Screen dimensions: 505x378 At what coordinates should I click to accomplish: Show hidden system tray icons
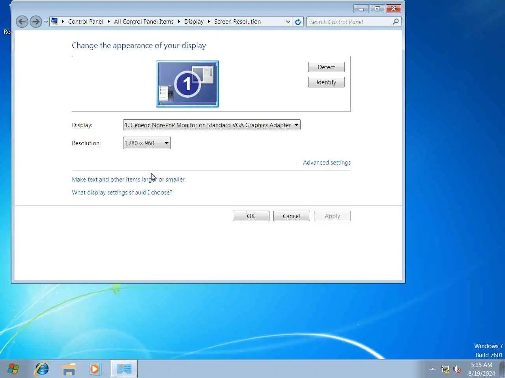point(432,369)
